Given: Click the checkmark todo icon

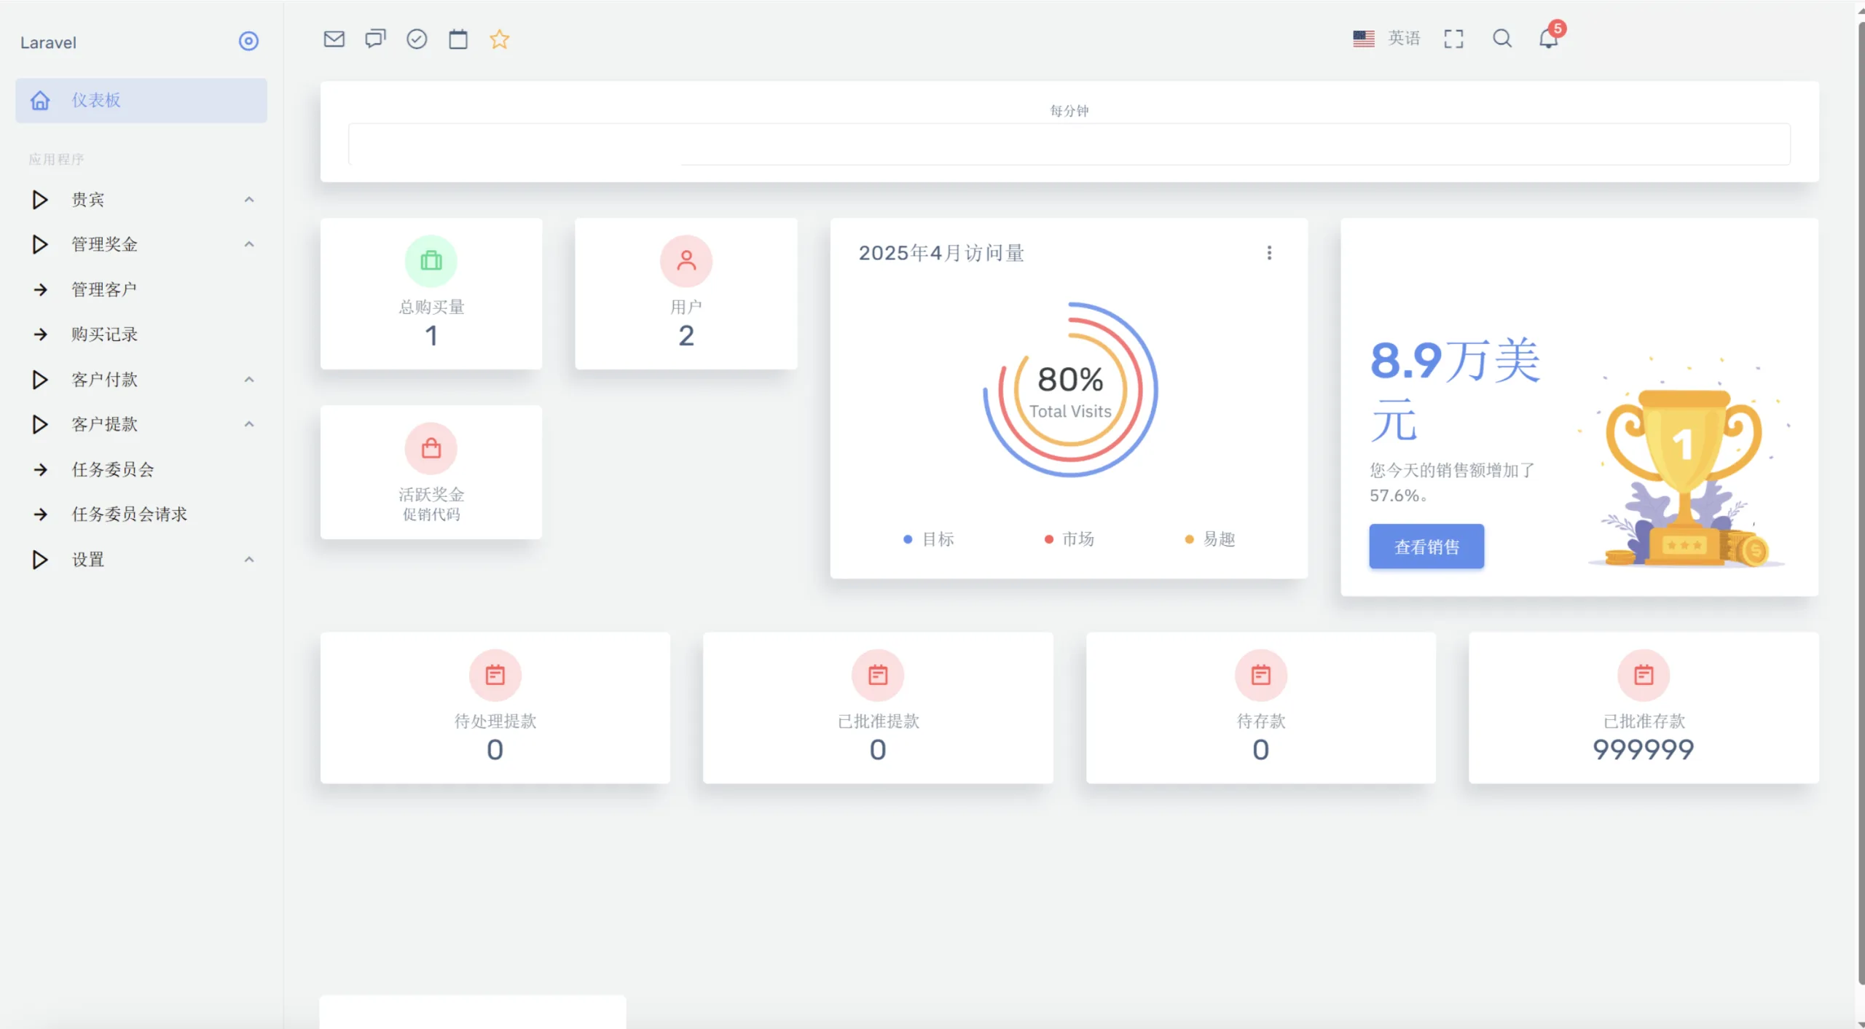Looking at the screenshot, I should point(417,39).
